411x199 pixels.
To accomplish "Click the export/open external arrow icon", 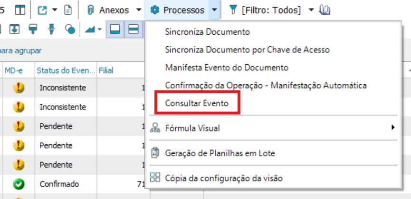I will pos(42,10).
